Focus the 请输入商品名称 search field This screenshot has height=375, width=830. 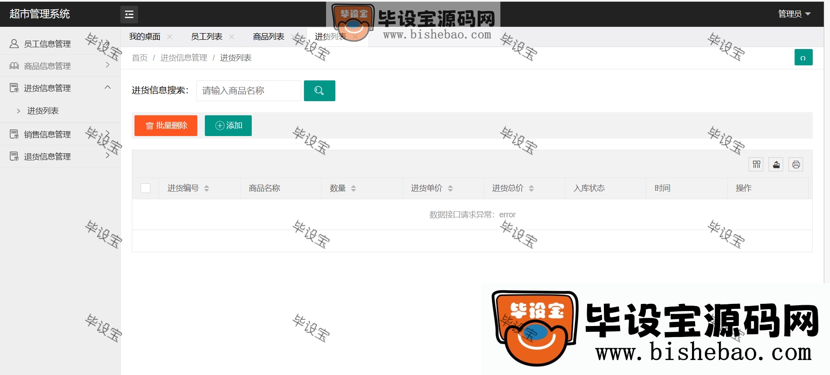[x=249, y=91]
